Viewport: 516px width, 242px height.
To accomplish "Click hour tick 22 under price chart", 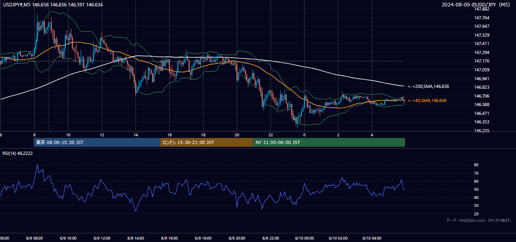I will (271, 135).
